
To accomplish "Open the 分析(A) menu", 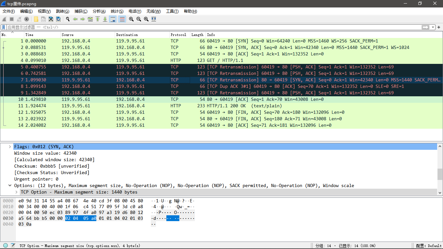I will click(99, 11).
